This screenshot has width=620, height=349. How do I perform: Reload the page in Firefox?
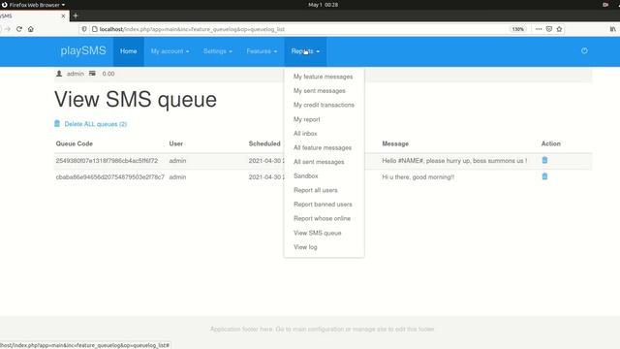tap(19, 29)
